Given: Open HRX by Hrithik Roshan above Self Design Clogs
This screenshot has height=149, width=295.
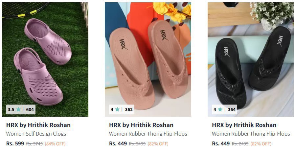Looking at the screenshot, I should pyautogui.click(x=38, y=125).
